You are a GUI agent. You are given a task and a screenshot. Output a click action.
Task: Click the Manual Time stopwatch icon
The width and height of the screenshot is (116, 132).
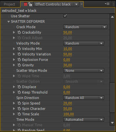tap(19, 125)
